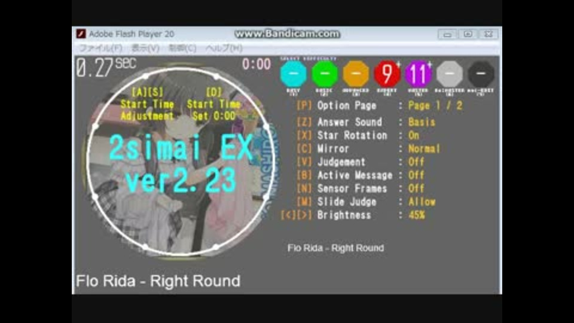Screen dimensions: 574x323
Task: Click the Sensor Frames label
Action: pos(352,188)
